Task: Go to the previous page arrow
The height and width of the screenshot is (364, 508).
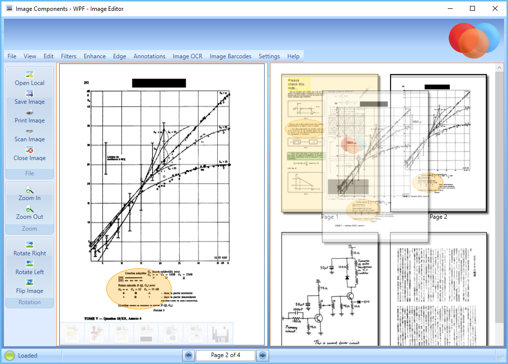Action: pyautogui.click(x=189, y=355)
